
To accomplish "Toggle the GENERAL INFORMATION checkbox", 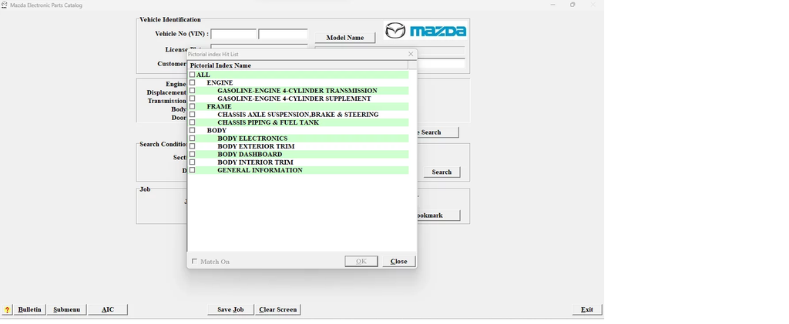I will [193, 170].
